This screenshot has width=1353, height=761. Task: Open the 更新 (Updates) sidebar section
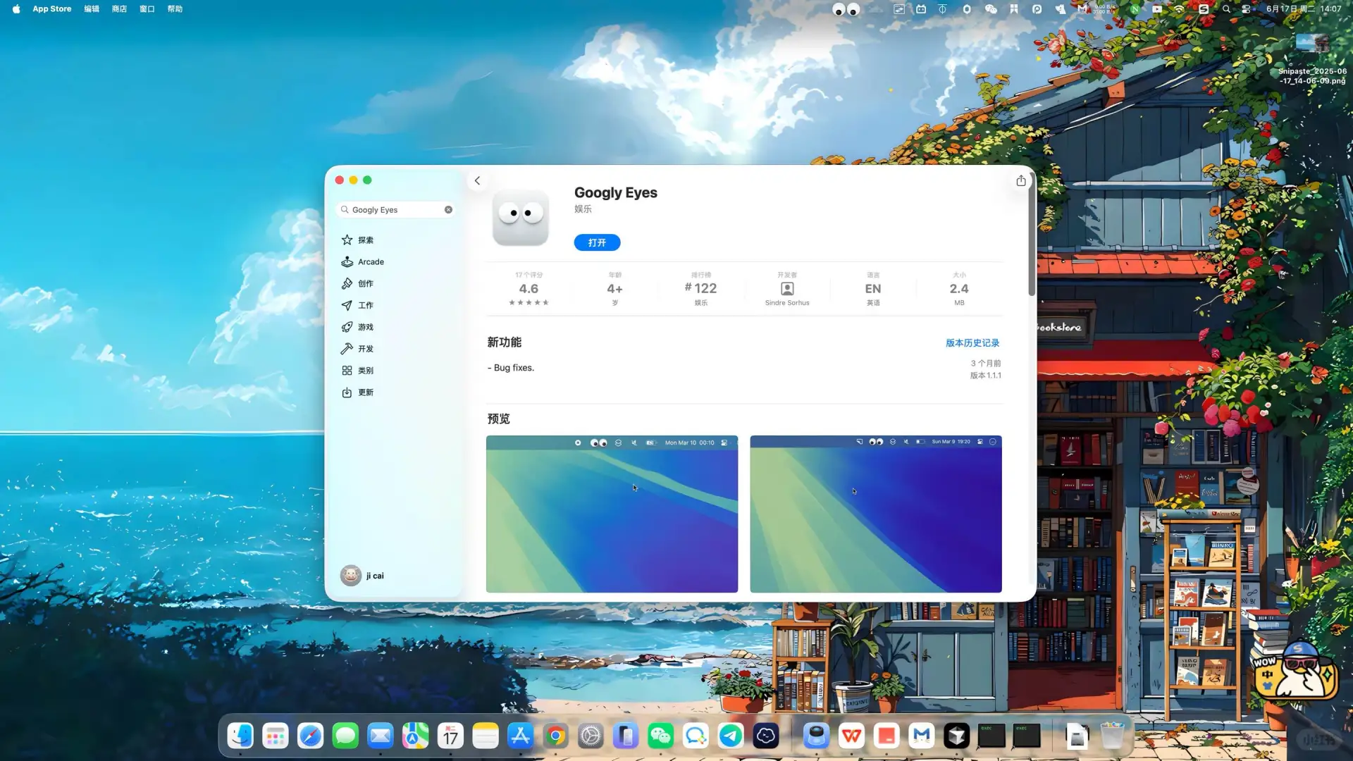click(x=365, y=392)
